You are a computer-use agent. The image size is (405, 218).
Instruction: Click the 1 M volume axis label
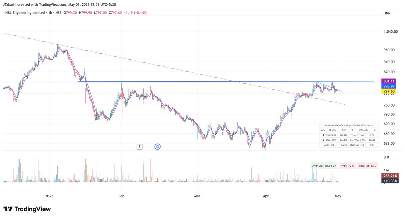(386, 170)
